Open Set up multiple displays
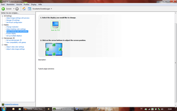The image size is (177, 111). click(x=14, y=36)
